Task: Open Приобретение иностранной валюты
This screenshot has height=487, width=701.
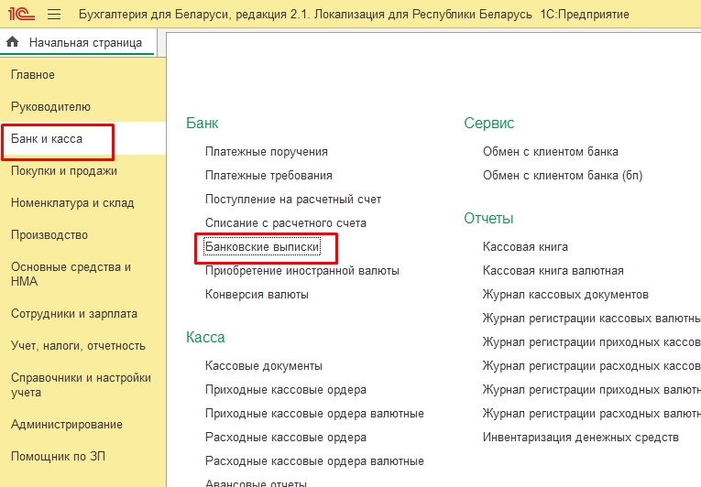Action: (x=302, y=271)
